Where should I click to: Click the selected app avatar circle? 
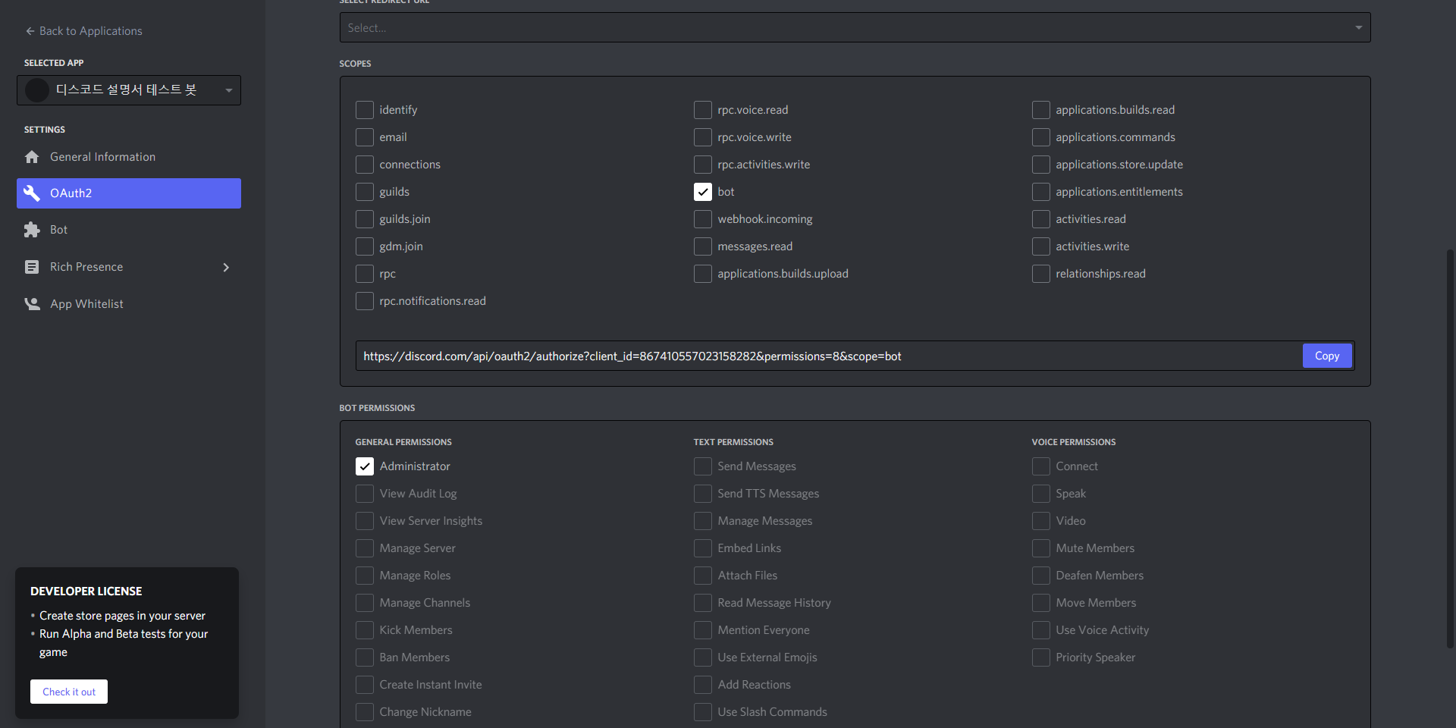(37, 90)
